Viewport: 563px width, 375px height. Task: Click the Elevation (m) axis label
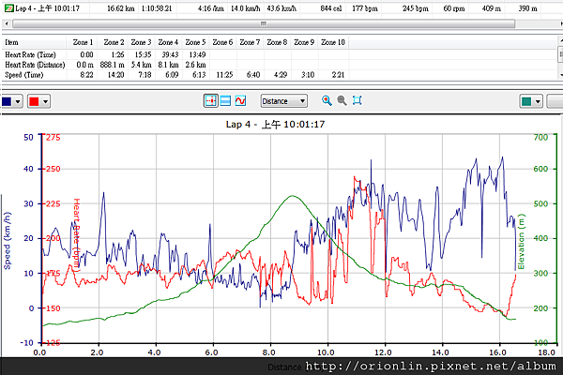[x=521, y=241]
